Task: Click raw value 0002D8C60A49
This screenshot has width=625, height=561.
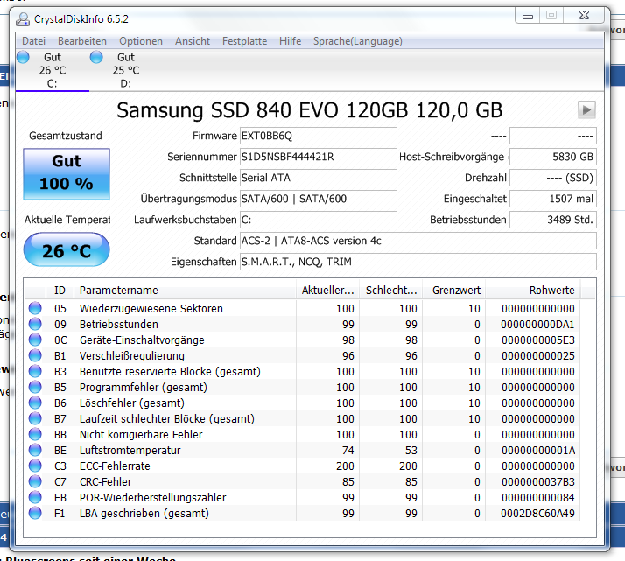Action: click(538, 513)
